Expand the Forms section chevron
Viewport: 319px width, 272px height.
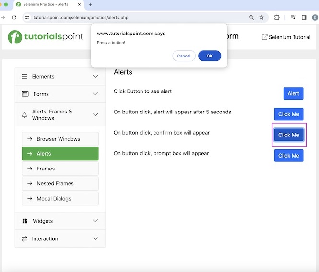(x=95, y=94)
